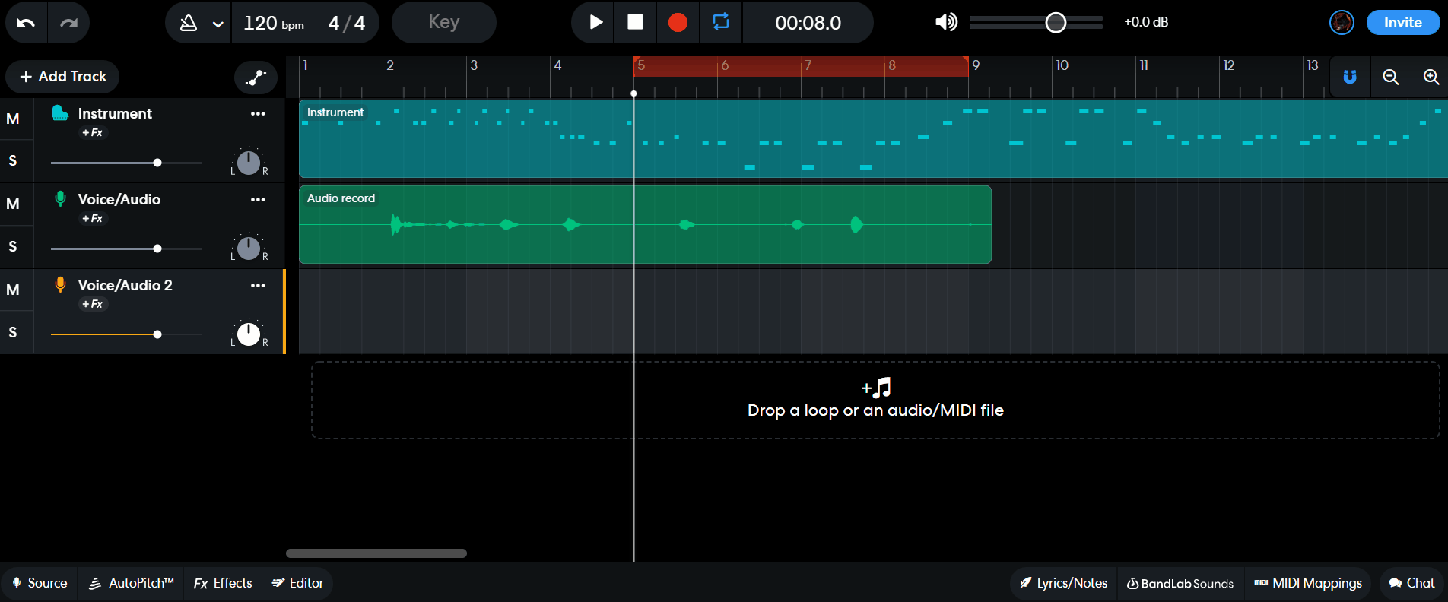The height and width of the screenshot is (602, 1448).
Task: Expand the metronome options dropdown arrow
Action: 218,24
